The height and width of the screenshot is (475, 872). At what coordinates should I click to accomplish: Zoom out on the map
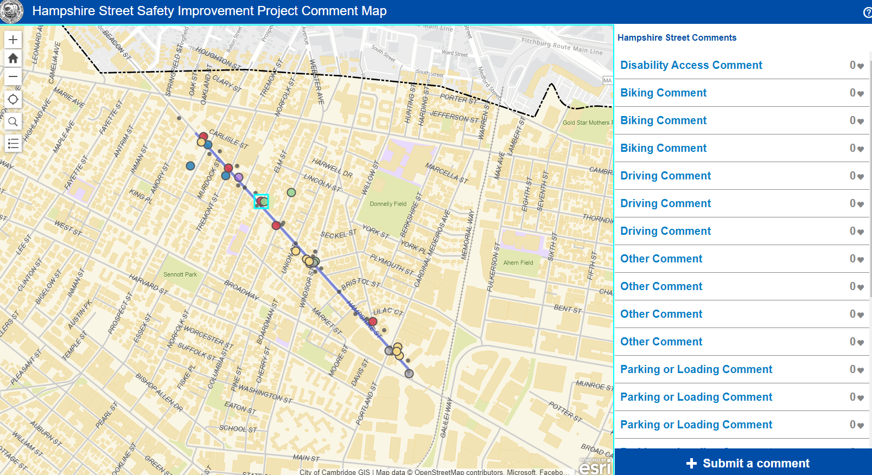point(13,76)
